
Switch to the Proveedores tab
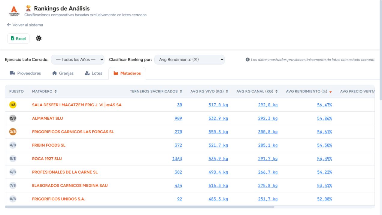point(25,73)
